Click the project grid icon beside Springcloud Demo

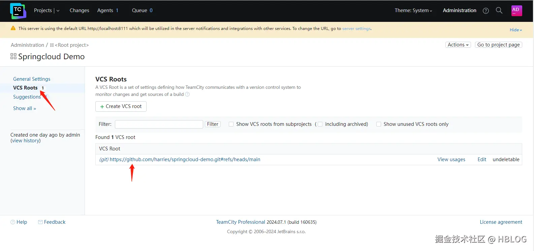pyautogui.click(x=13, y=57)
